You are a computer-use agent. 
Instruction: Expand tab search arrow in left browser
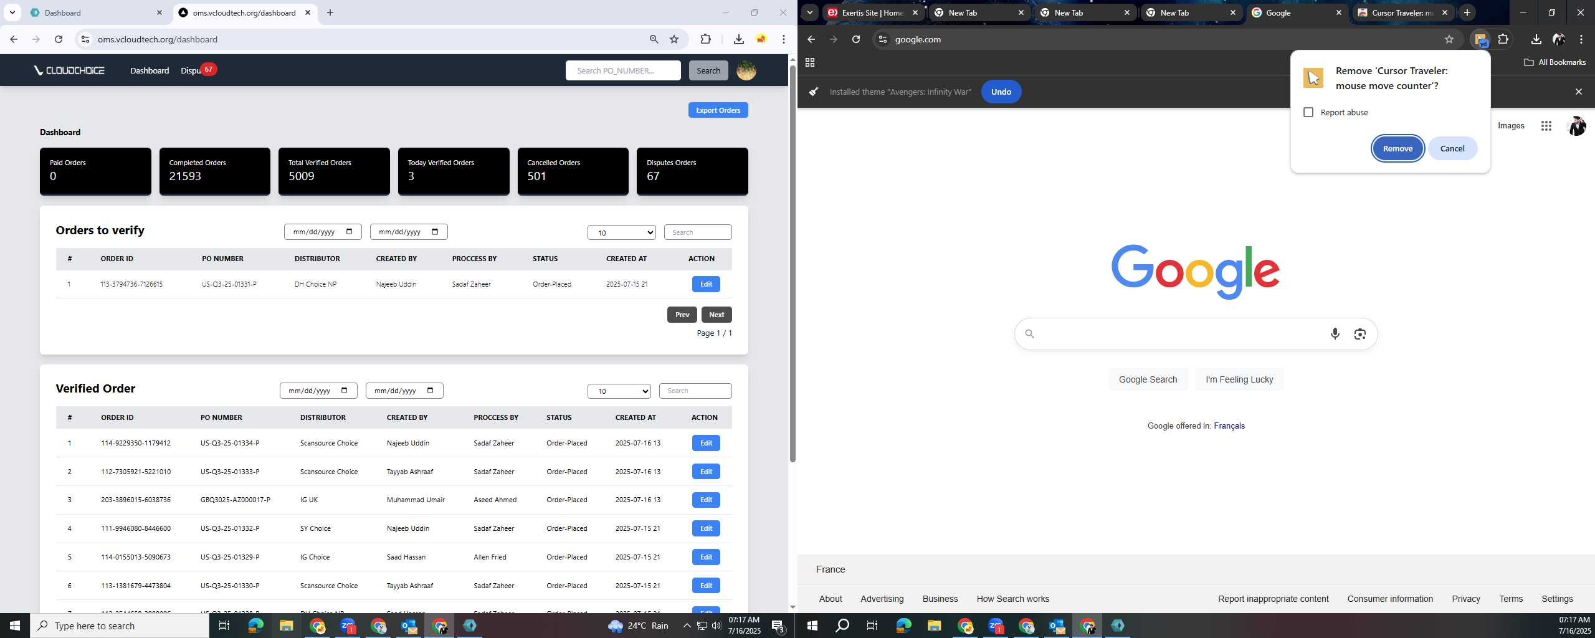point(12,12)
